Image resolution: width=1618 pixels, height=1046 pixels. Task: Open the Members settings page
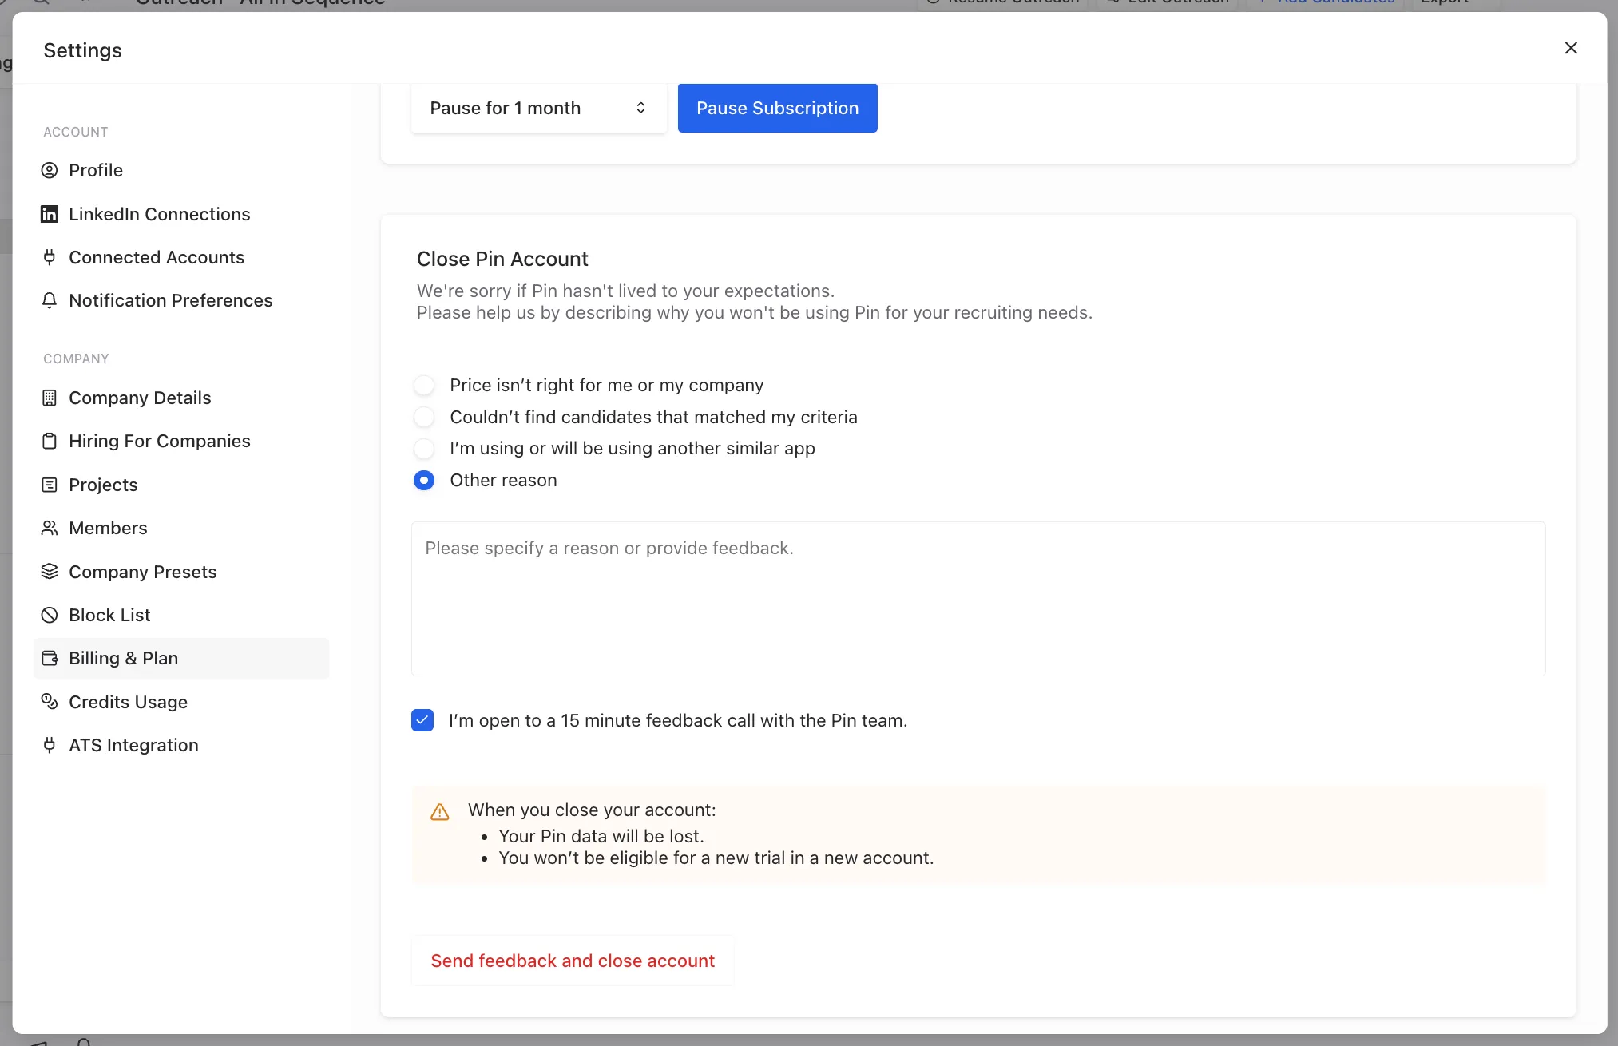click(181, 528)
